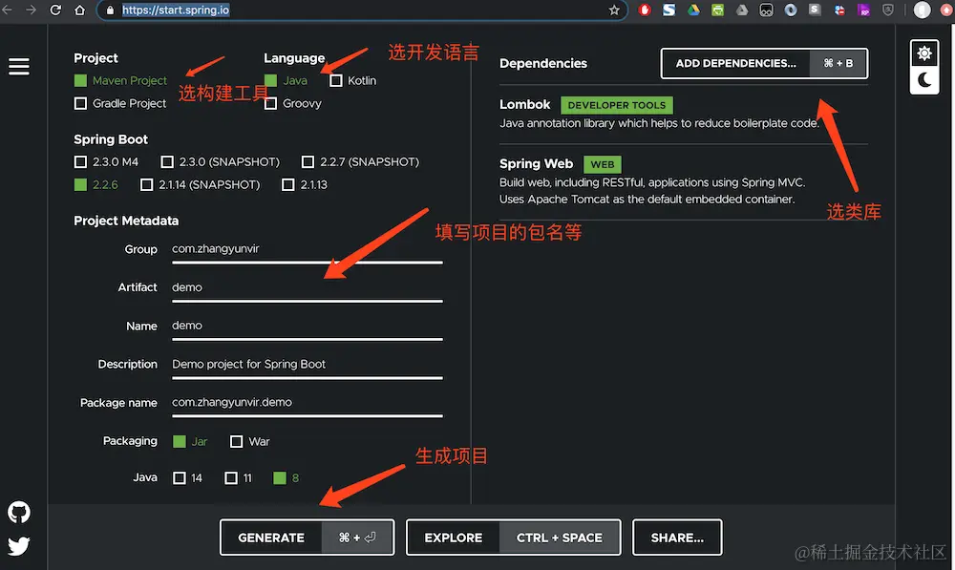Screen dimensions: 955x570
Task: Choose Groovy as the language
Action: [293, 103]
